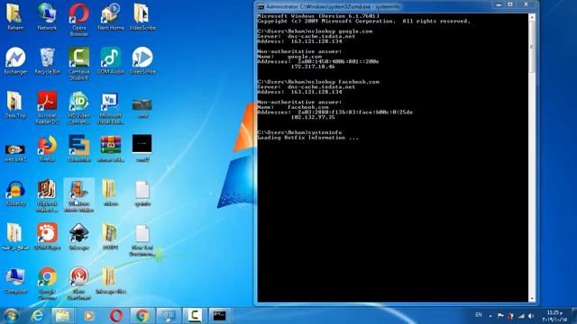Open the network signal tray icon
This screenshot has height=324, width=577.
(x=521, y=316)
